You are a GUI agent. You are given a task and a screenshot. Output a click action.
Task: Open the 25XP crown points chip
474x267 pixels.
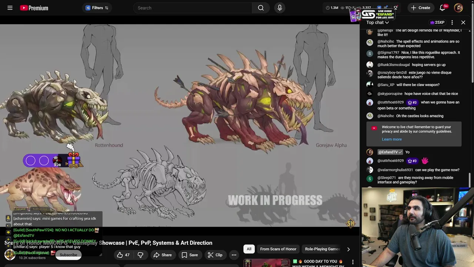[437, 23]
